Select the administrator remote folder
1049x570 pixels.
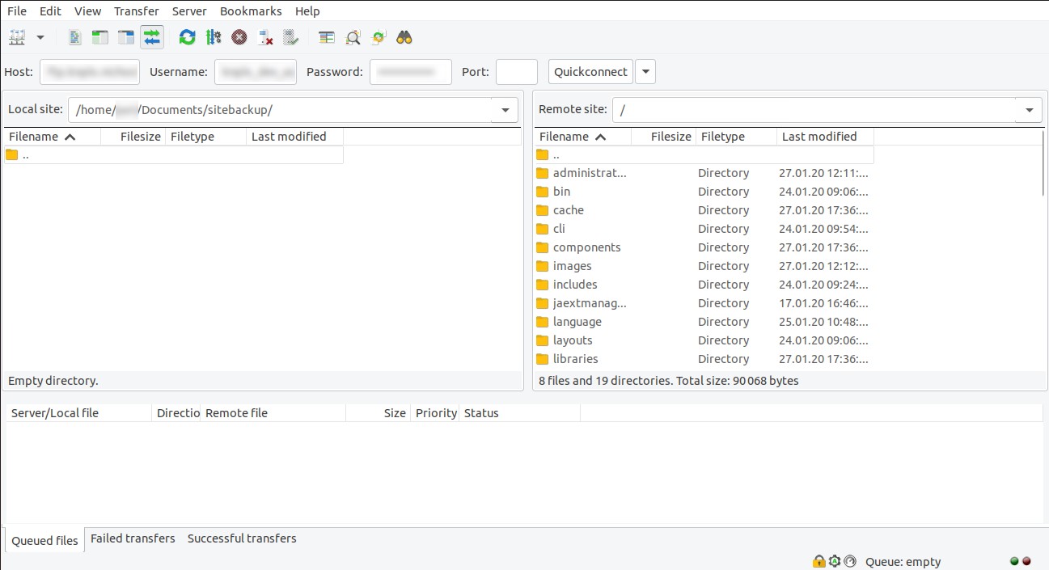point(704,173)
